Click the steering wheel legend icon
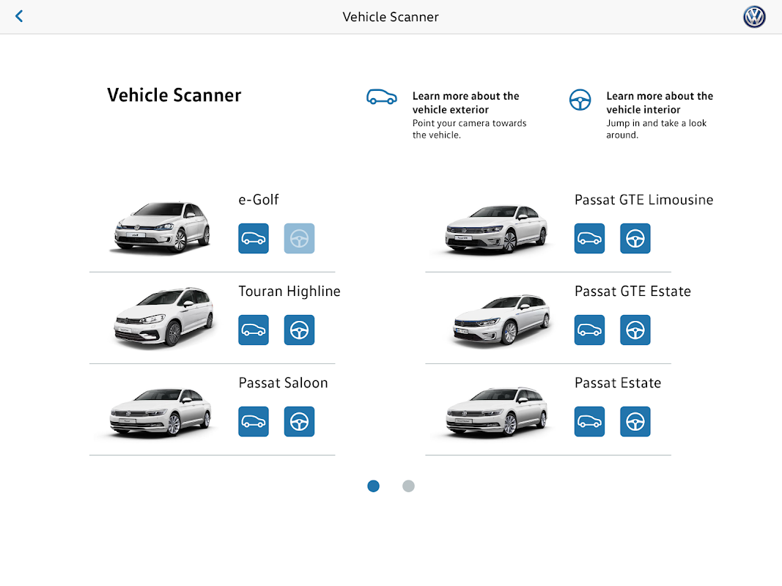Viewport: 782px width, 586px height. click(580, 100)
